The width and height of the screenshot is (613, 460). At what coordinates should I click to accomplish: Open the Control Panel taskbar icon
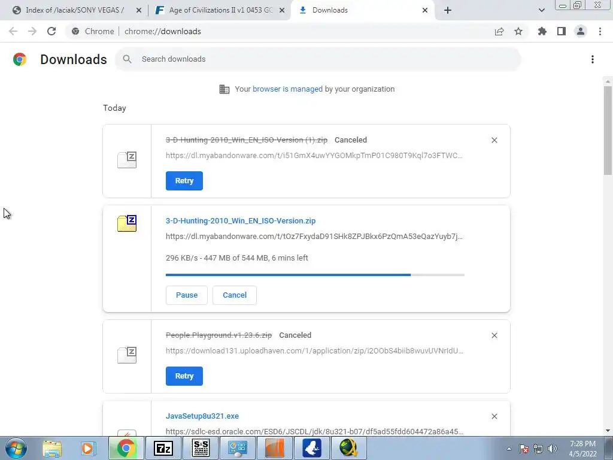click(x=238, y=448)
